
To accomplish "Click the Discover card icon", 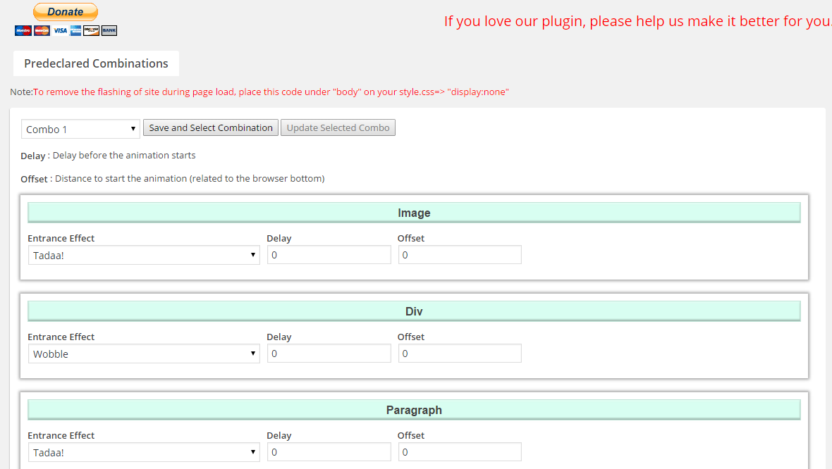I will 91,31.
